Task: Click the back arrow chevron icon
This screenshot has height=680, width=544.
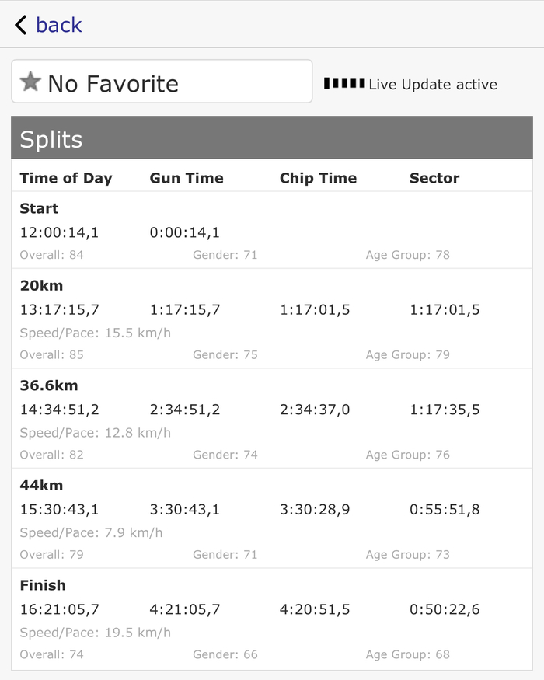Action: [x=21, y=25]
